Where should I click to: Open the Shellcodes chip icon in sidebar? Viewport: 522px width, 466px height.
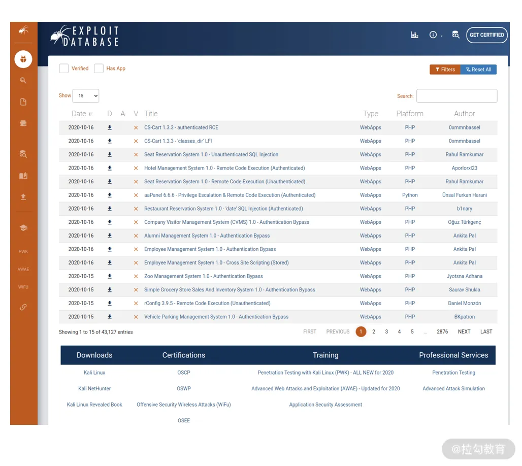pos(23,123)
